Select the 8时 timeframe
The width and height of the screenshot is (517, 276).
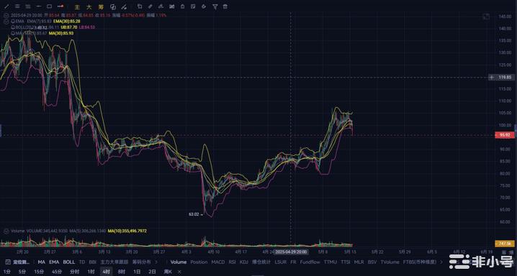122,272
